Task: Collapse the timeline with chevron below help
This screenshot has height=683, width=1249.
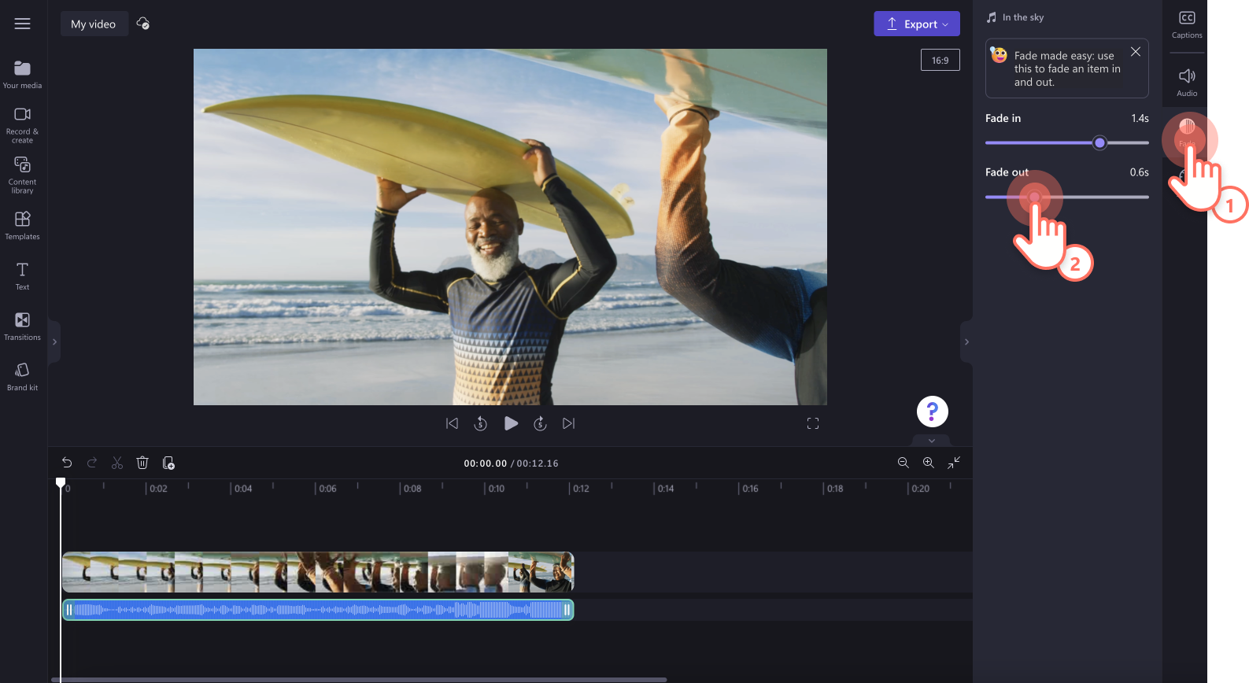Action: pyautogui.click(x=932, y=441)
